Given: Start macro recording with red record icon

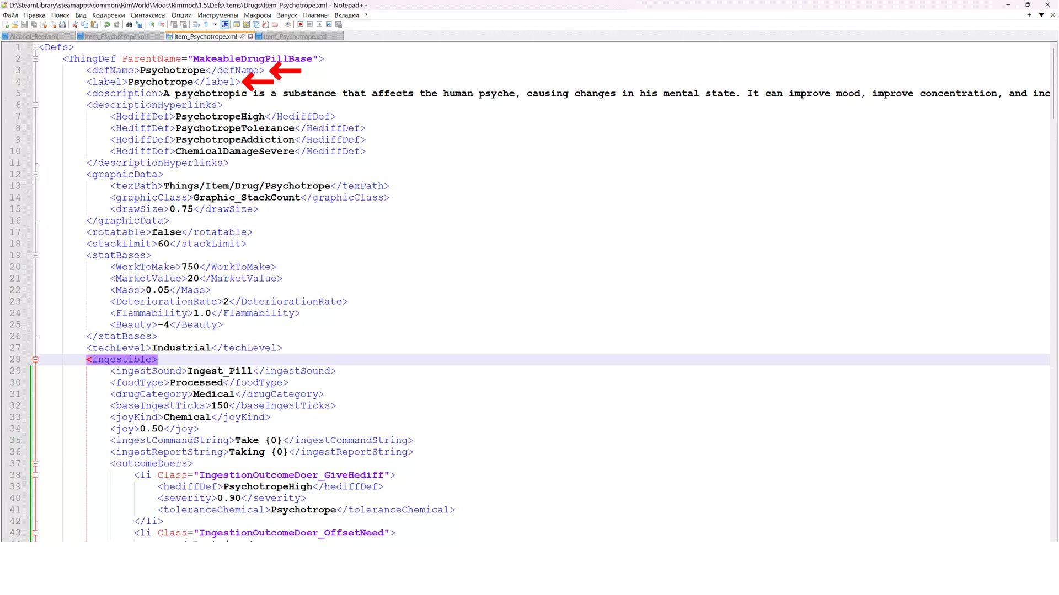Looking at the screenshot, I should pos(301,25).
